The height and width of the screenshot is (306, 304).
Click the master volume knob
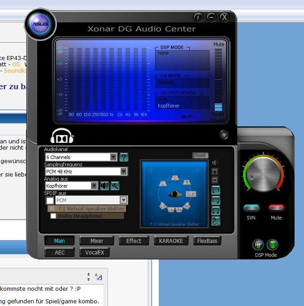(263, 174)
